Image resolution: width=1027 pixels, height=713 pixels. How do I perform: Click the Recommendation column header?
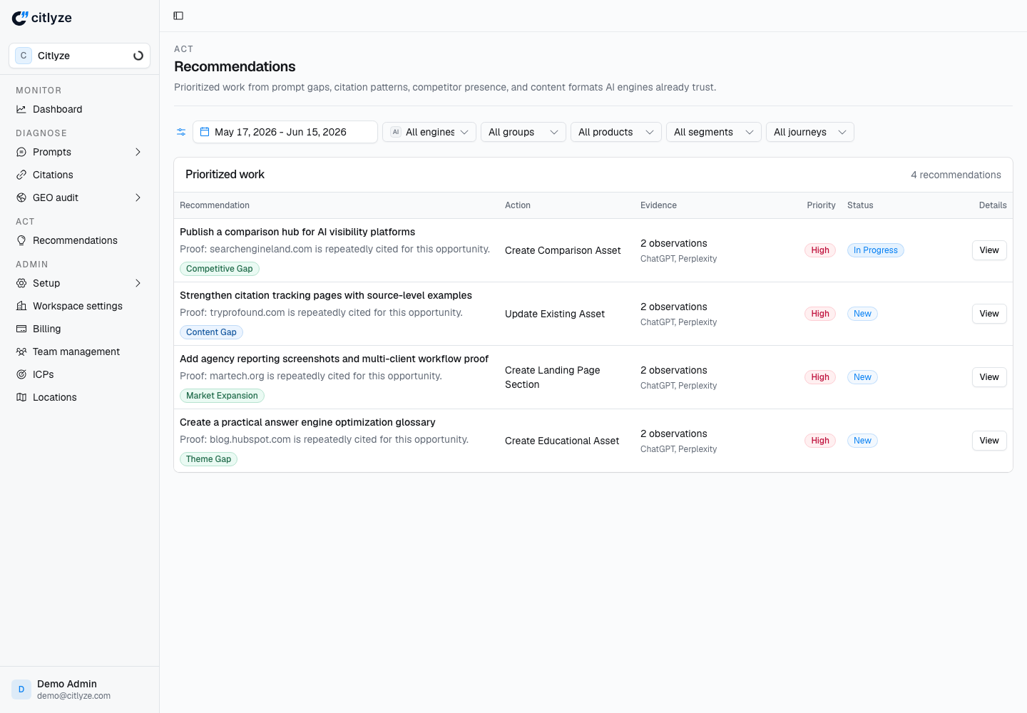[215, 205]
